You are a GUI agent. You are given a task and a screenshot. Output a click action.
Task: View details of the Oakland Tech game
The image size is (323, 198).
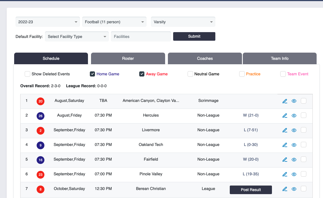click(294, 145)
